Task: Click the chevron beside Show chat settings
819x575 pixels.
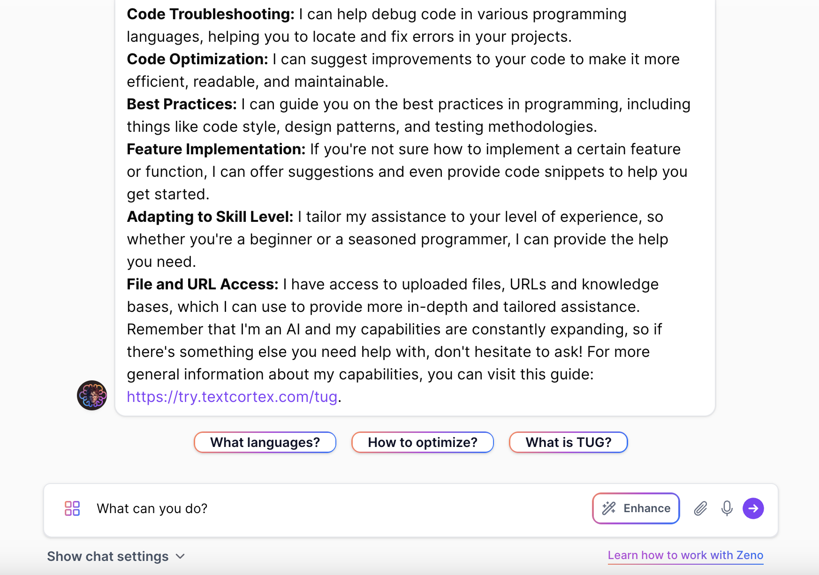Action: 180,557
